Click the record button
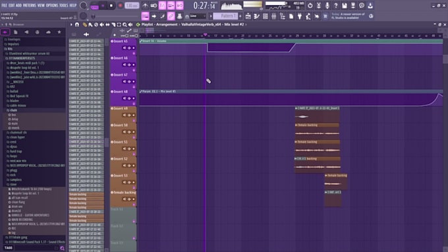Viewport: 448px width, 252px height. pyautogui.click(x=121, y=6)
